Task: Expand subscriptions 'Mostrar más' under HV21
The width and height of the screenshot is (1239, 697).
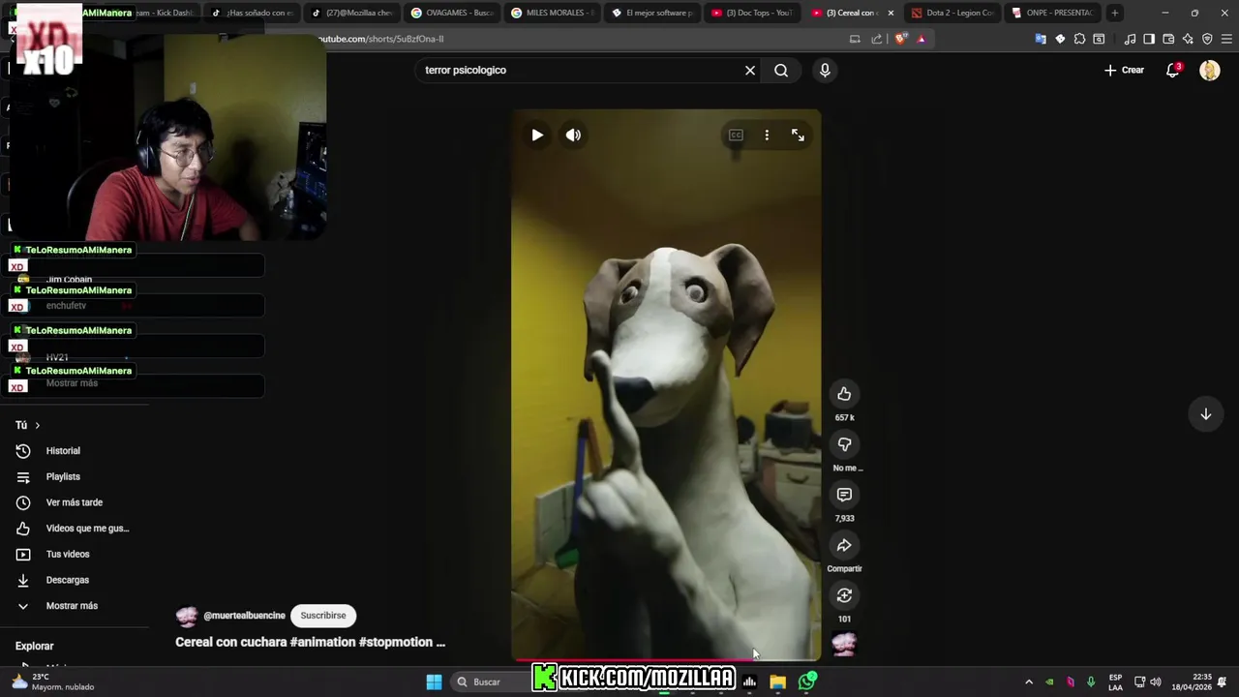Action: coord(72,383)
